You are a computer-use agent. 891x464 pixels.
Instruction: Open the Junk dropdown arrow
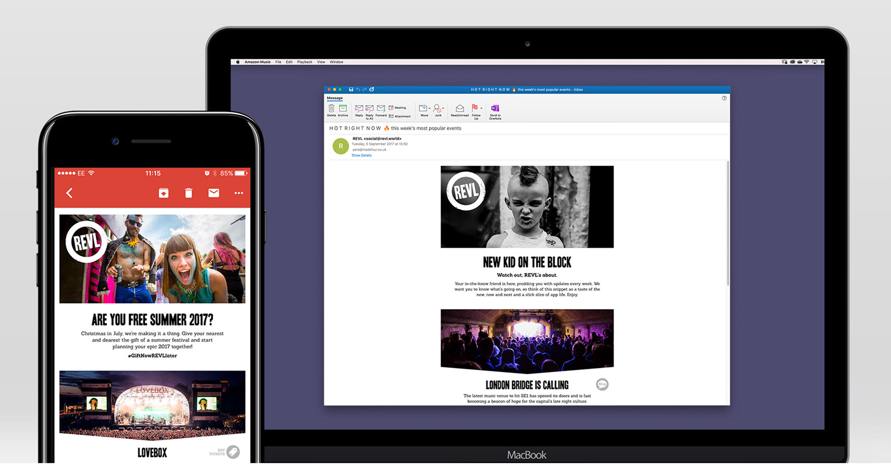click(x=443, y=108)
